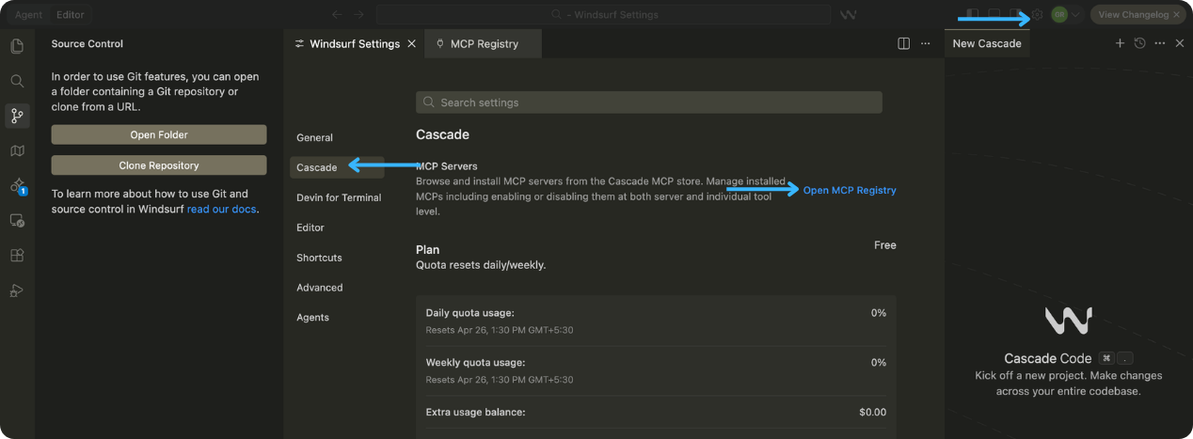Image resolution: width=1193 pixels, height=439 pixels.
Task: Open Cascade conversation history clock icon
Action: [1139, 43]
